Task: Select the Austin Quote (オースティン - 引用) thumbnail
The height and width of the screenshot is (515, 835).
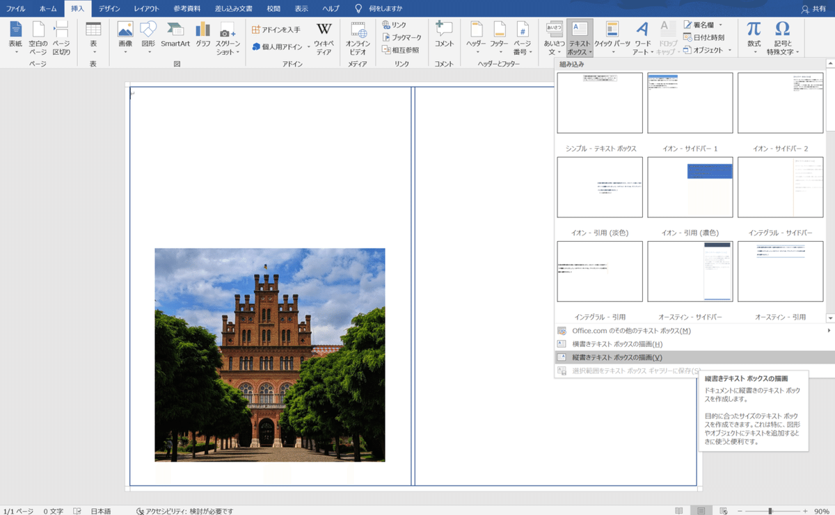Action: 781,272
